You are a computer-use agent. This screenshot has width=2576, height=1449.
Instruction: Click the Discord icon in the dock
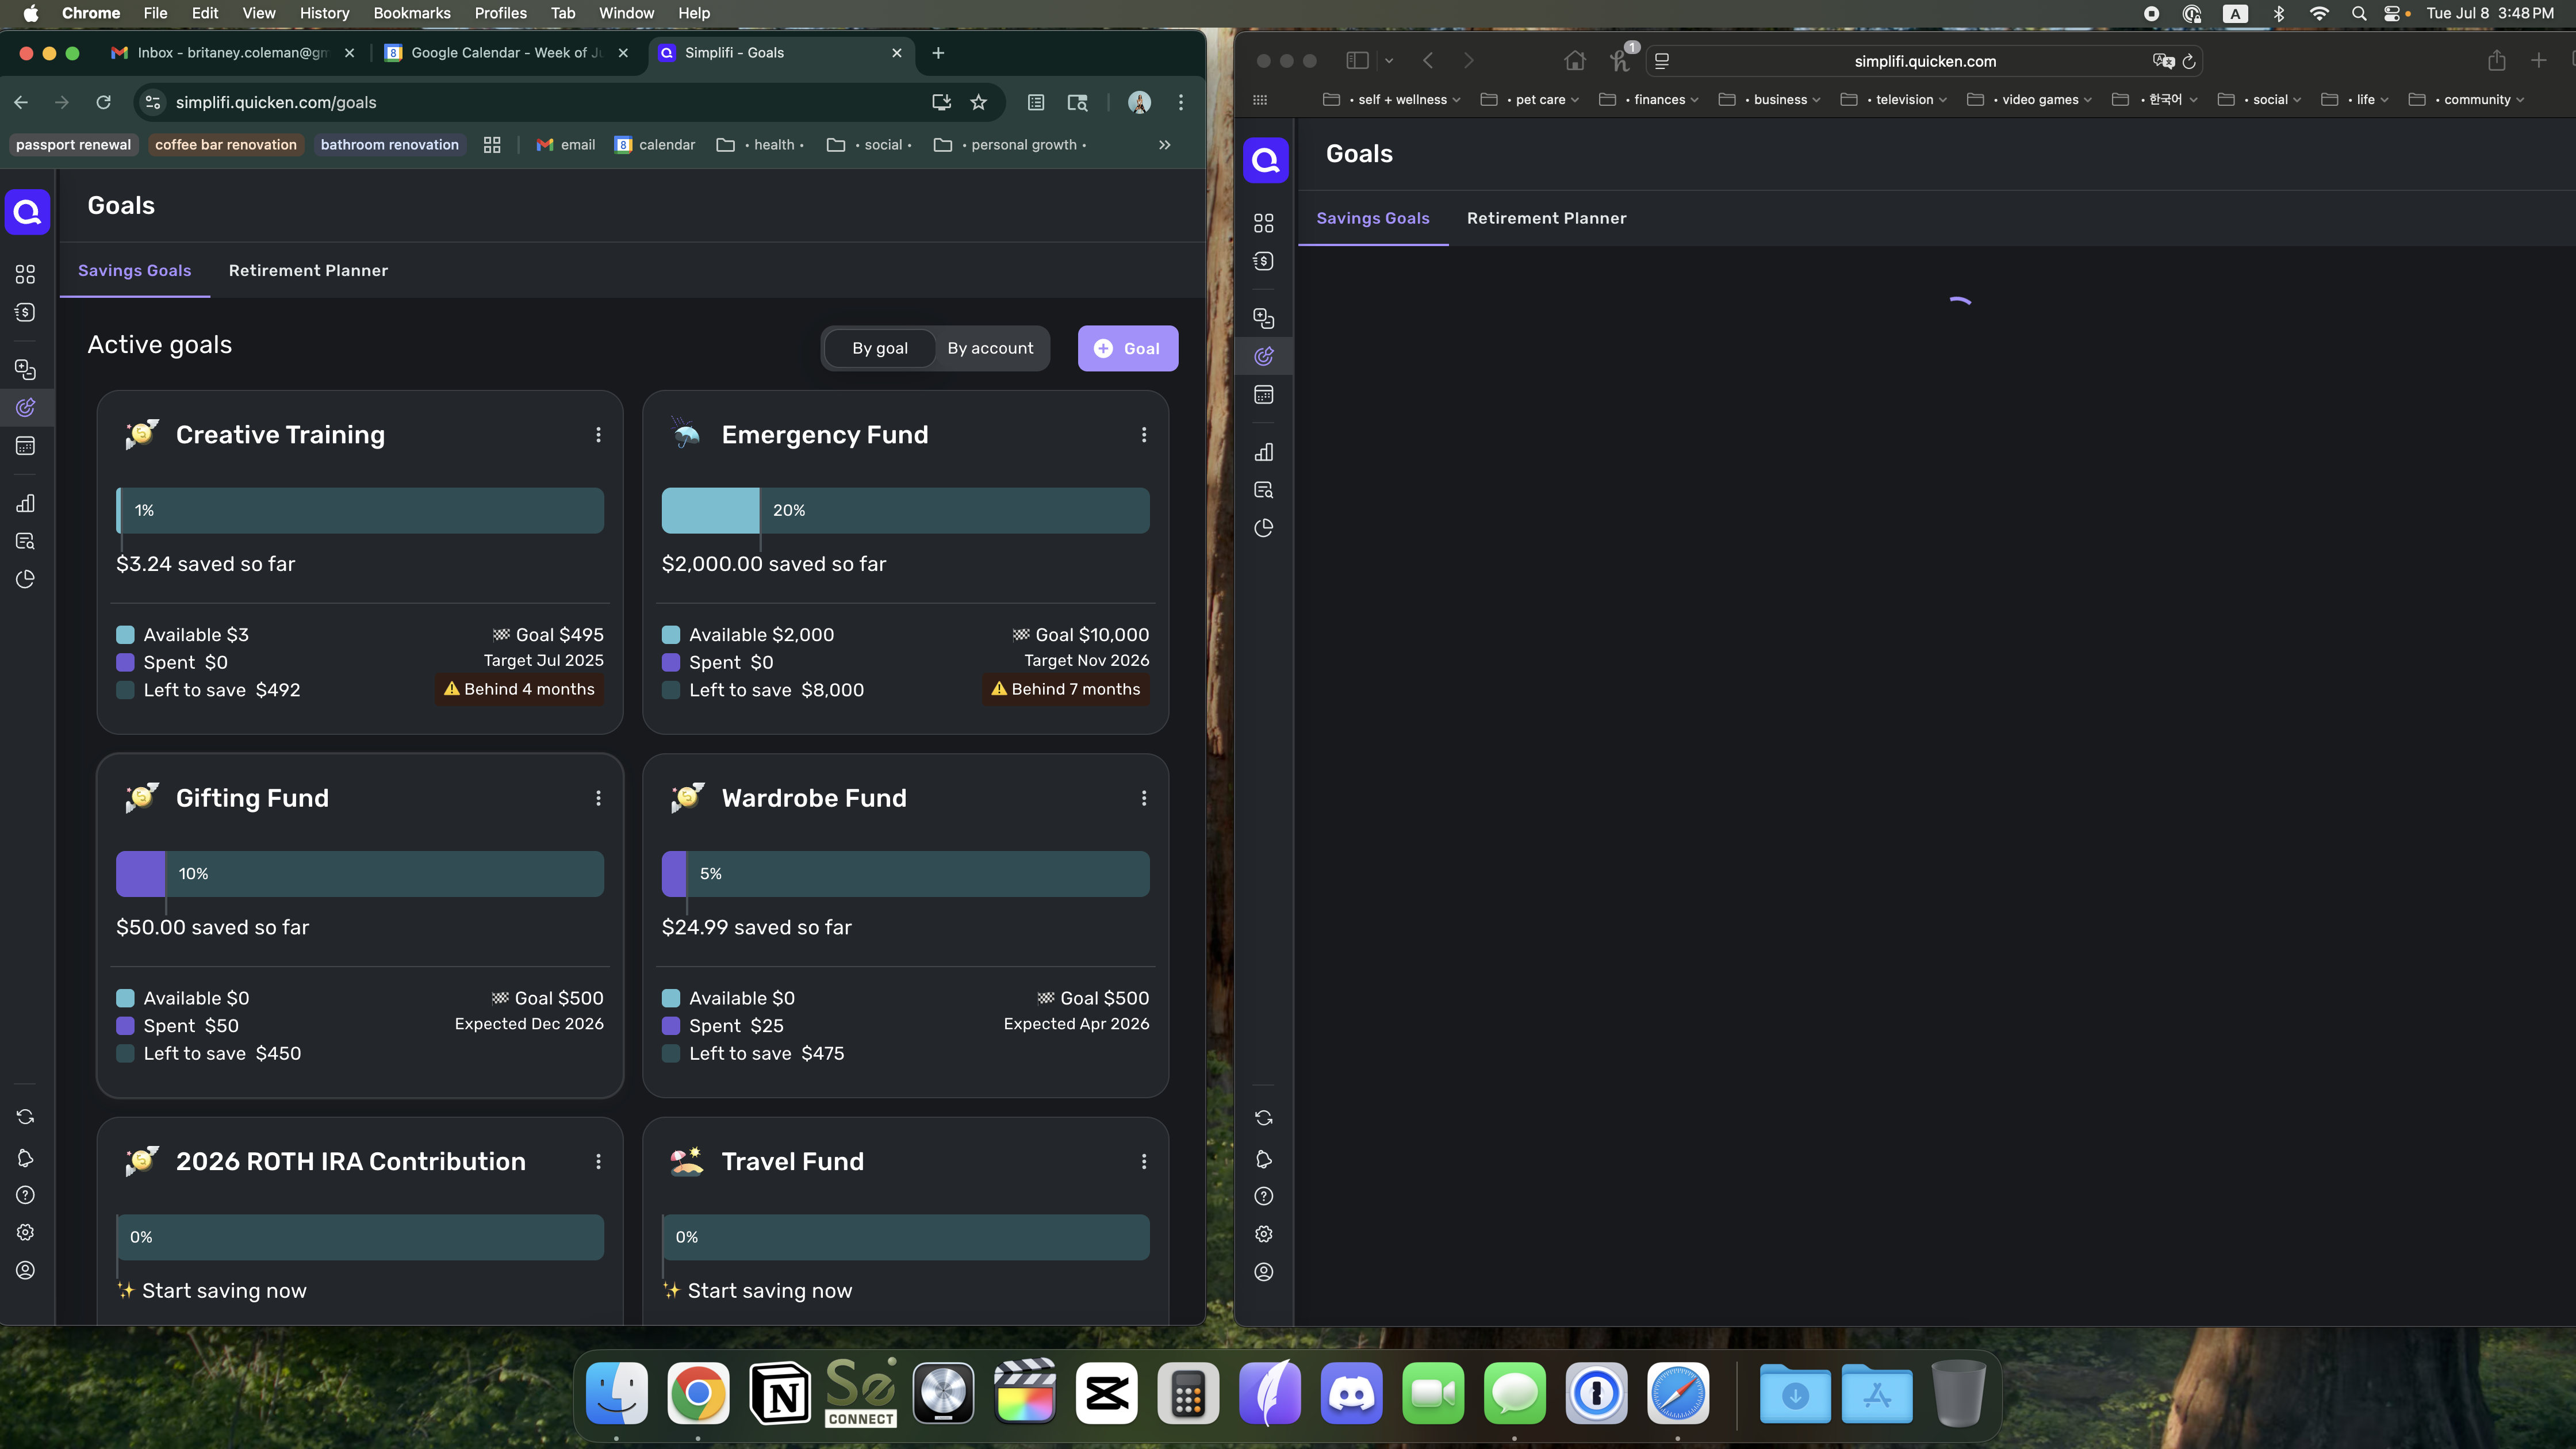point(1352,1393)
